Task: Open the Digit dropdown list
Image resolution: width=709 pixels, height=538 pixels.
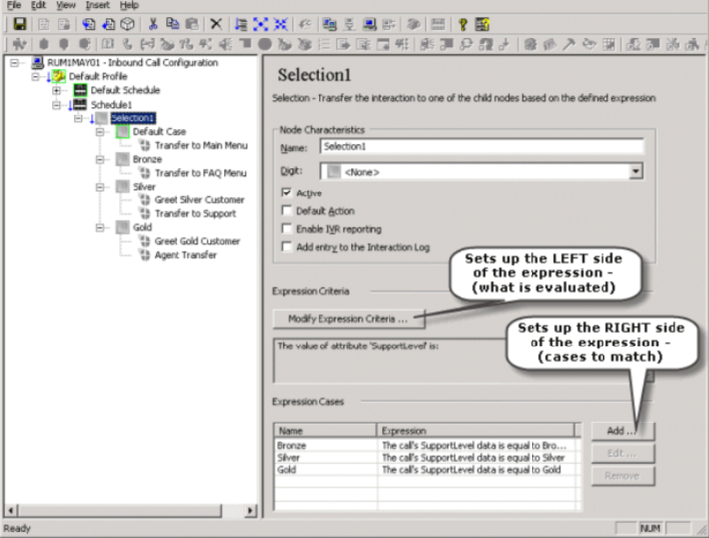Action: coord(636,171)
